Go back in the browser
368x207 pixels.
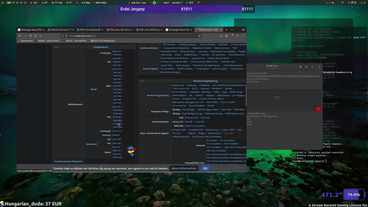click(x=20, y=36)
